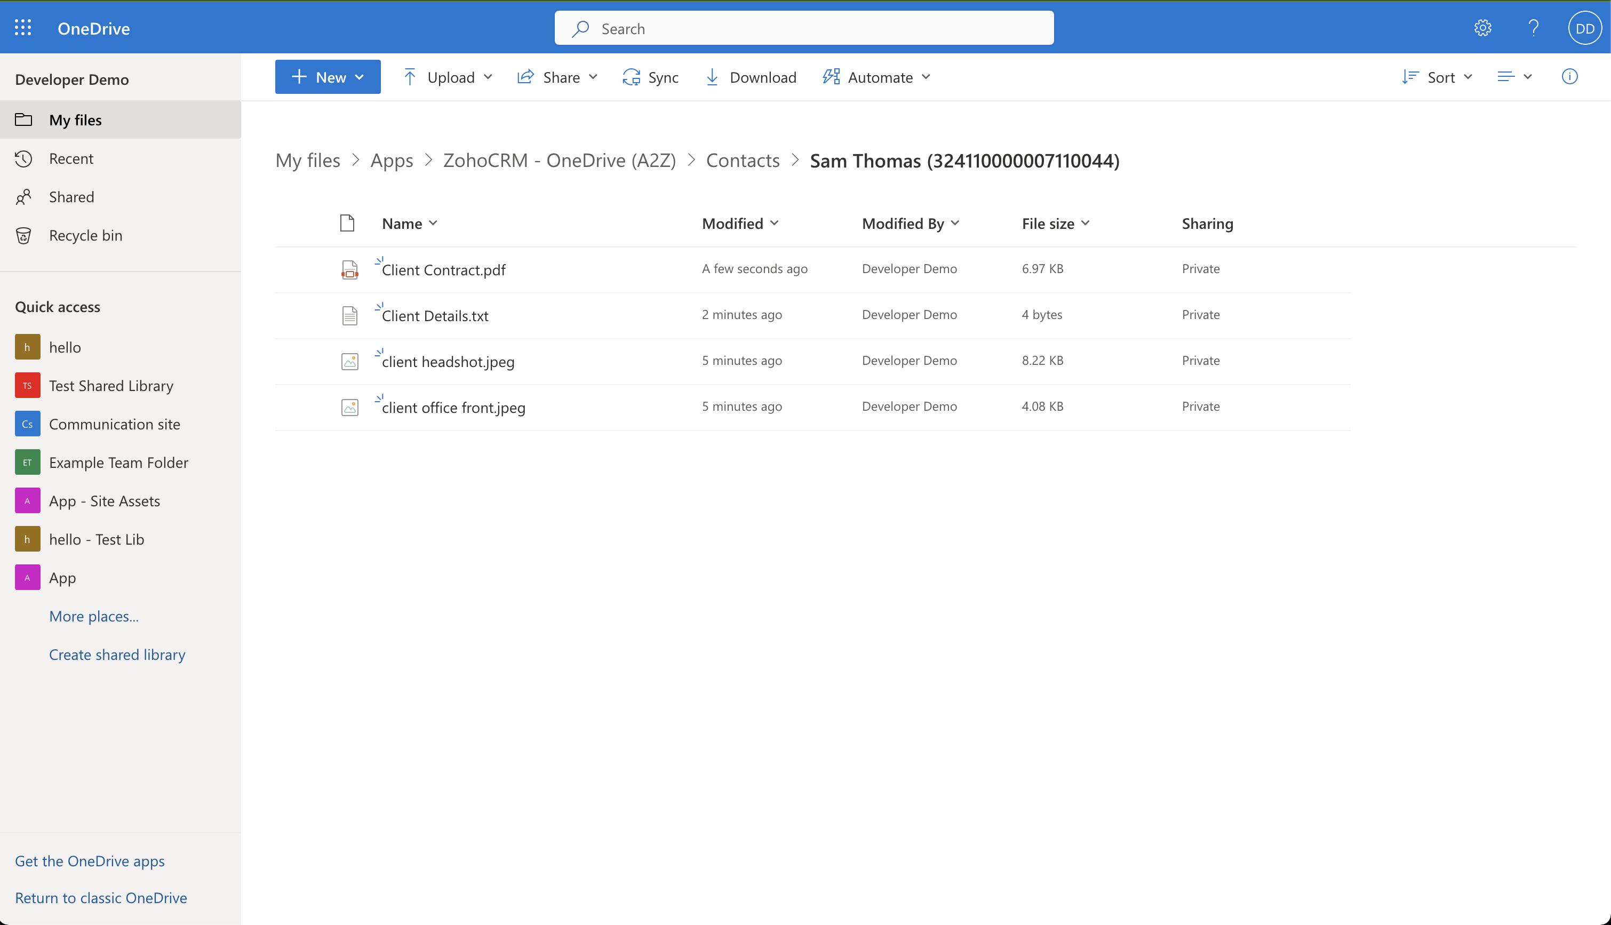Go to Shared in sidebar
Screen dimensions: 1611x925
coord(121,196)
